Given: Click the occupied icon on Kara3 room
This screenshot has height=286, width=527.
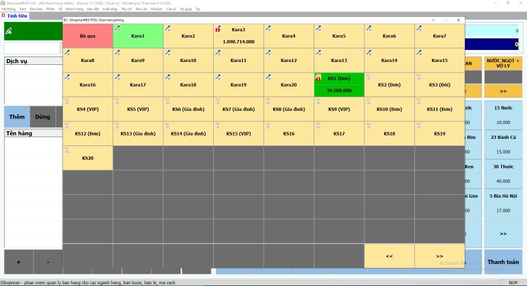Looking at the screenshot, I should [218, 29].
